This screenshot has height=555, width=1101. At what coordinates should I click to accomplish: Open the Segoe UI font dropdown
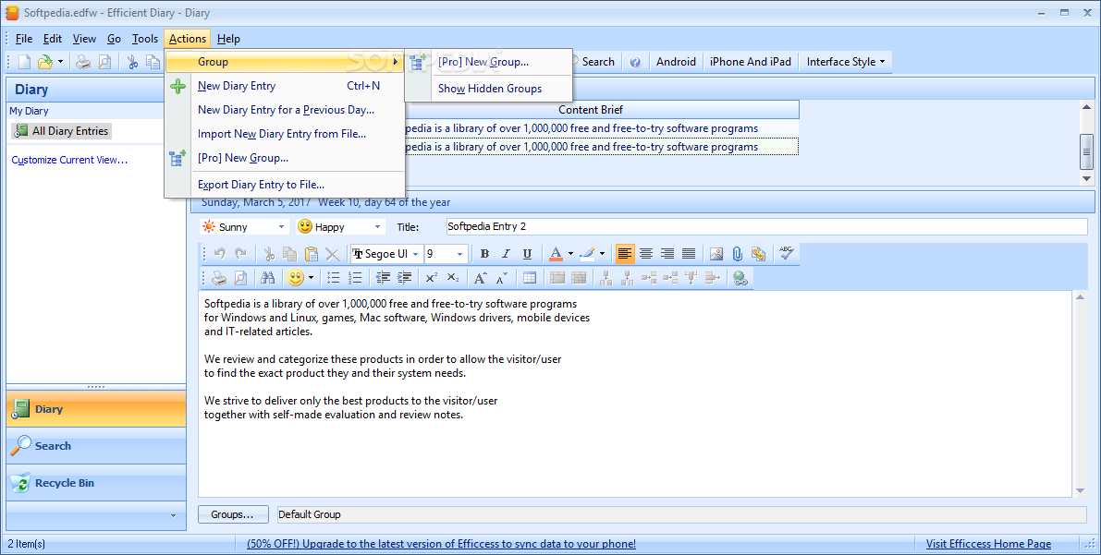point(416,254)
